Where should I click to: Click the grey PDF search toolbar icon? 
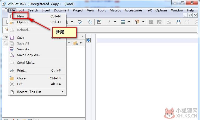(159, 22)
